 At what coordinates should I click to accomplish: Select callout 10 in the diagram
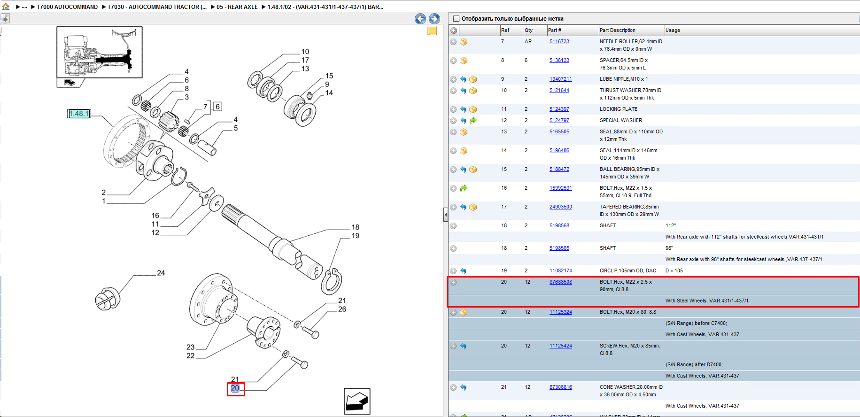tap(305, 52)
